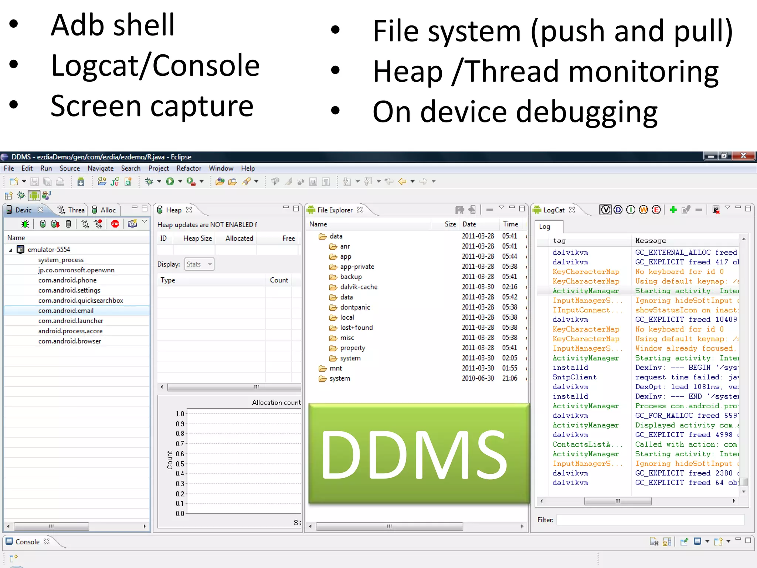Click the green plus Create Filter icon
757x568 pixels.
673,210
